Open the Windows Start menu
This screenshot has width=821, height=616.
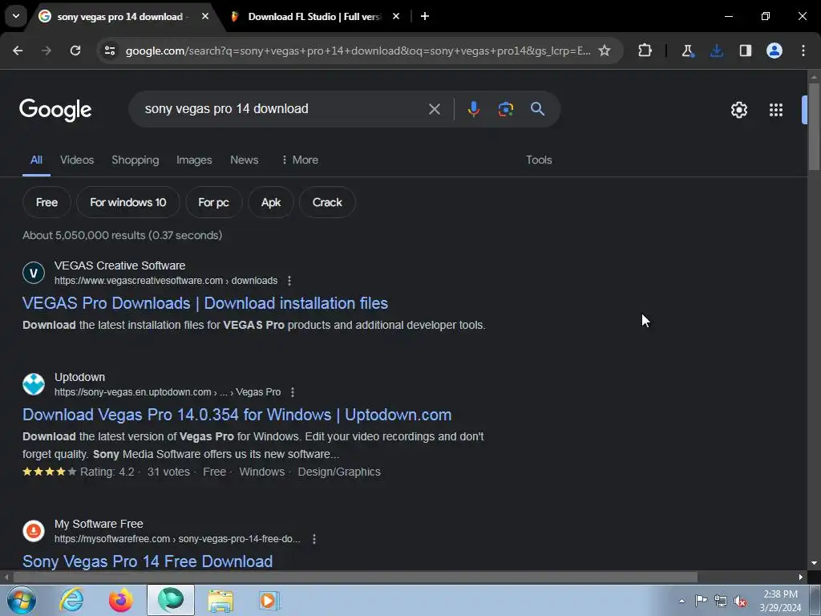(21, 600)
